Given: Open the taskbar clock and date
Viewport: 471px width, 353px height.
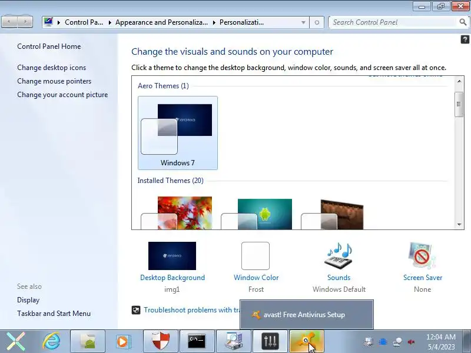Looking at the screenshot, I should [x=440, y=342].
